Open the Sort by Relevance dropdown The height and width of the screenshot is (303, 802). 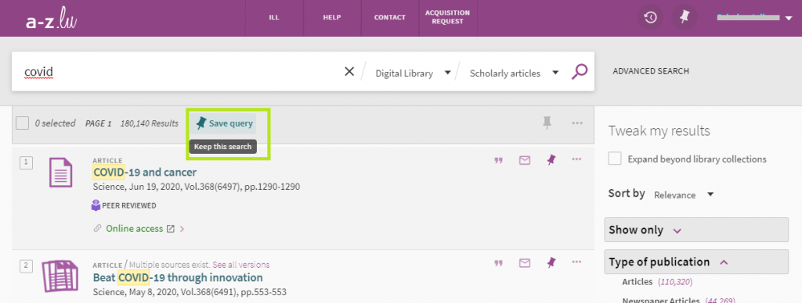click(x=683, y=195)
